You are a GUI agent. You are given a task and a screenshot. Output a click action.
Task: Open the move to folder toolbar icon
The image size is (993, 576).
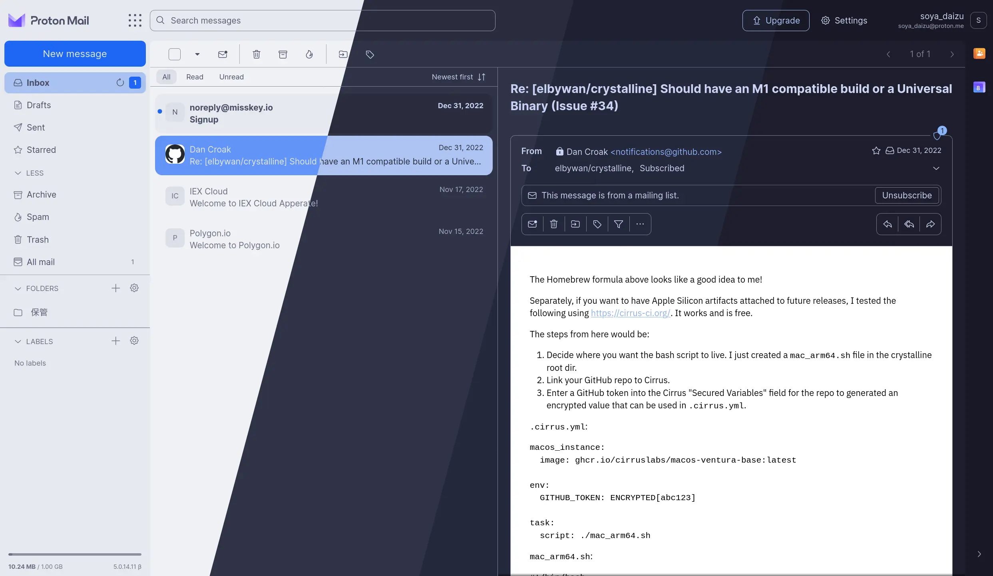click(x=343, y=54)
